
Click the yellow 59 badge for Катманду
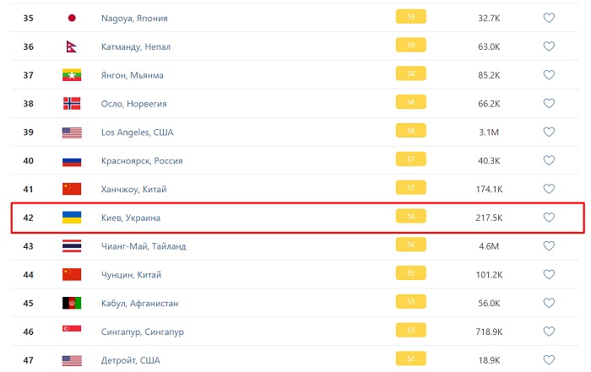click(410, 46)
